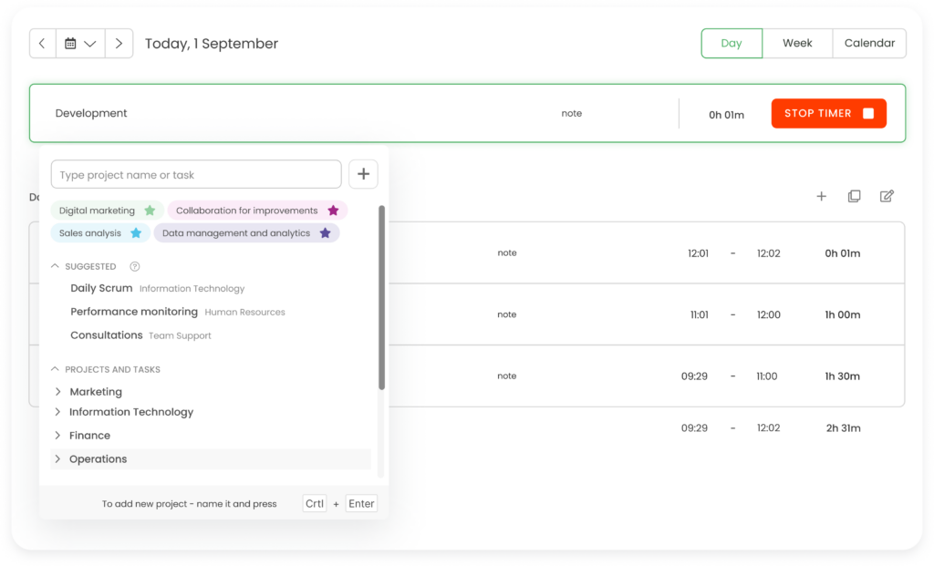The width and height of the screenshot is (934, 566).
Task: Toggle the favorite star on Digital marketing
Action: click(151, 210)
